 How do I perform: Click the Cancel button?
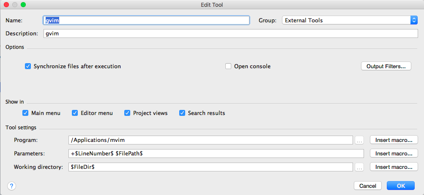pos(368,186)
